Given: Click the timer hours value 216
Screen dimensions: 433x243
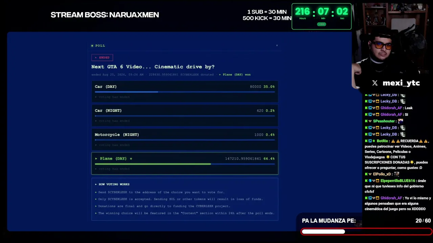Looking at the screenshot, I should pos(302,12).
